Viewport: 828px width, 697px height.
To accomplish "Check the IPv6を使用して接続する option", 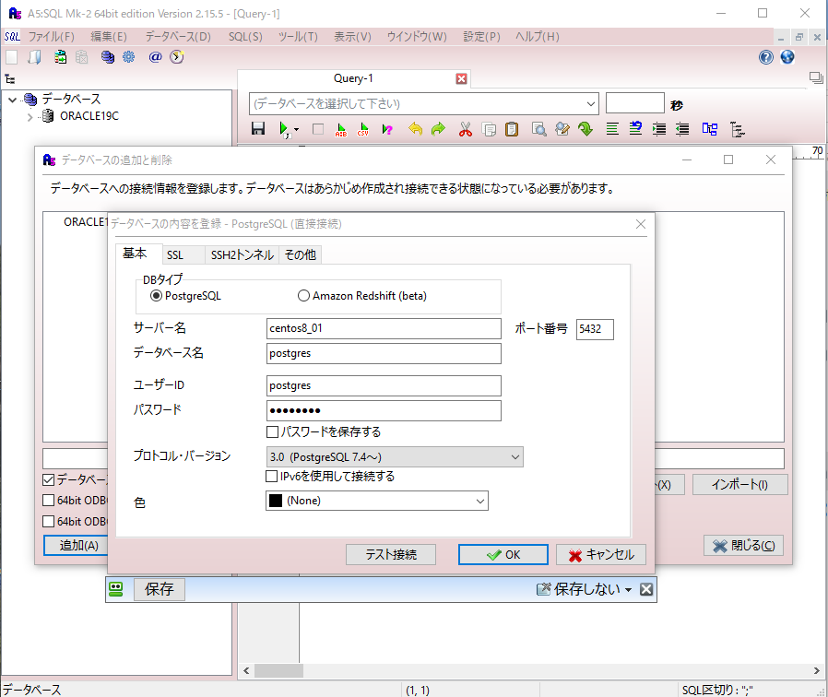I will pos(272,477).
